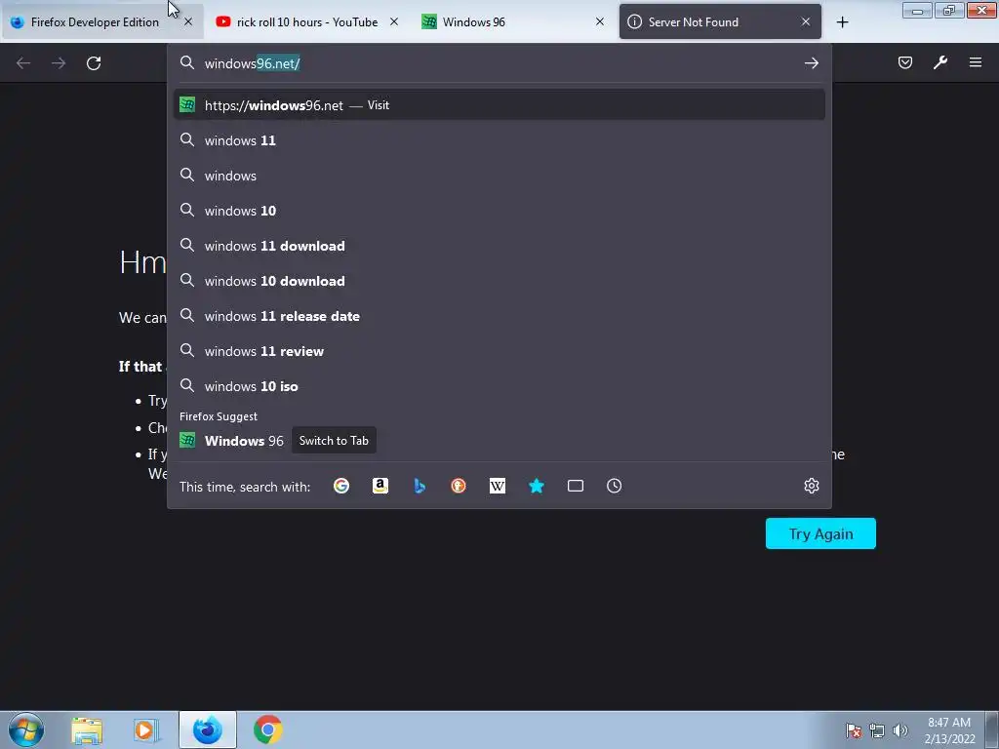
Task: Search this time with Bing
Action: tap(420, 486)
